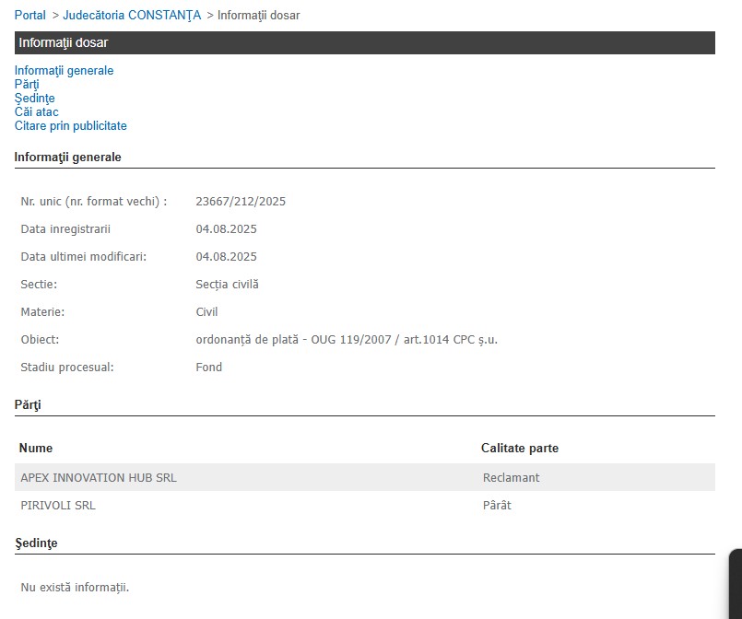
Task: Click the Data inregistrarii label
Action: (x=65, y=228)
